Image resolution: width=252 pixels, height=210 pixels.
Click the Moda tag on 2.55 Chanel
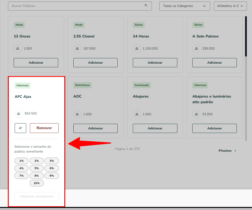(79, 25)
